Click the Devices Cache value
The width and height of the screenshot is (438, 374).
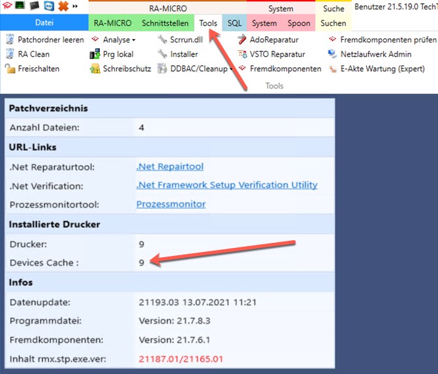click(142, 263)
